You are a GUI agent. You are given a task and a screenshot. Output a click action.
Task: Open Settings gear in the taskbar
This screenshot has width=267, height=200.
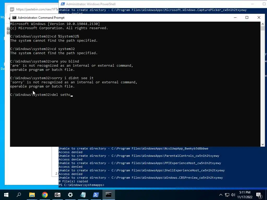(70, 195)
